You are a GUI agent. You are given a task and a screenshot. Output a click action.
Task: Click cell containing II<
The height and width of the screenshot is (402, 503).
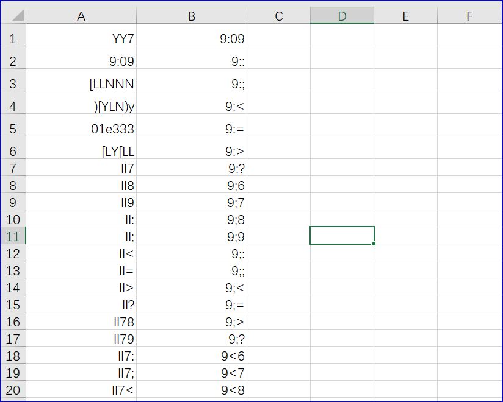point(81,253)
